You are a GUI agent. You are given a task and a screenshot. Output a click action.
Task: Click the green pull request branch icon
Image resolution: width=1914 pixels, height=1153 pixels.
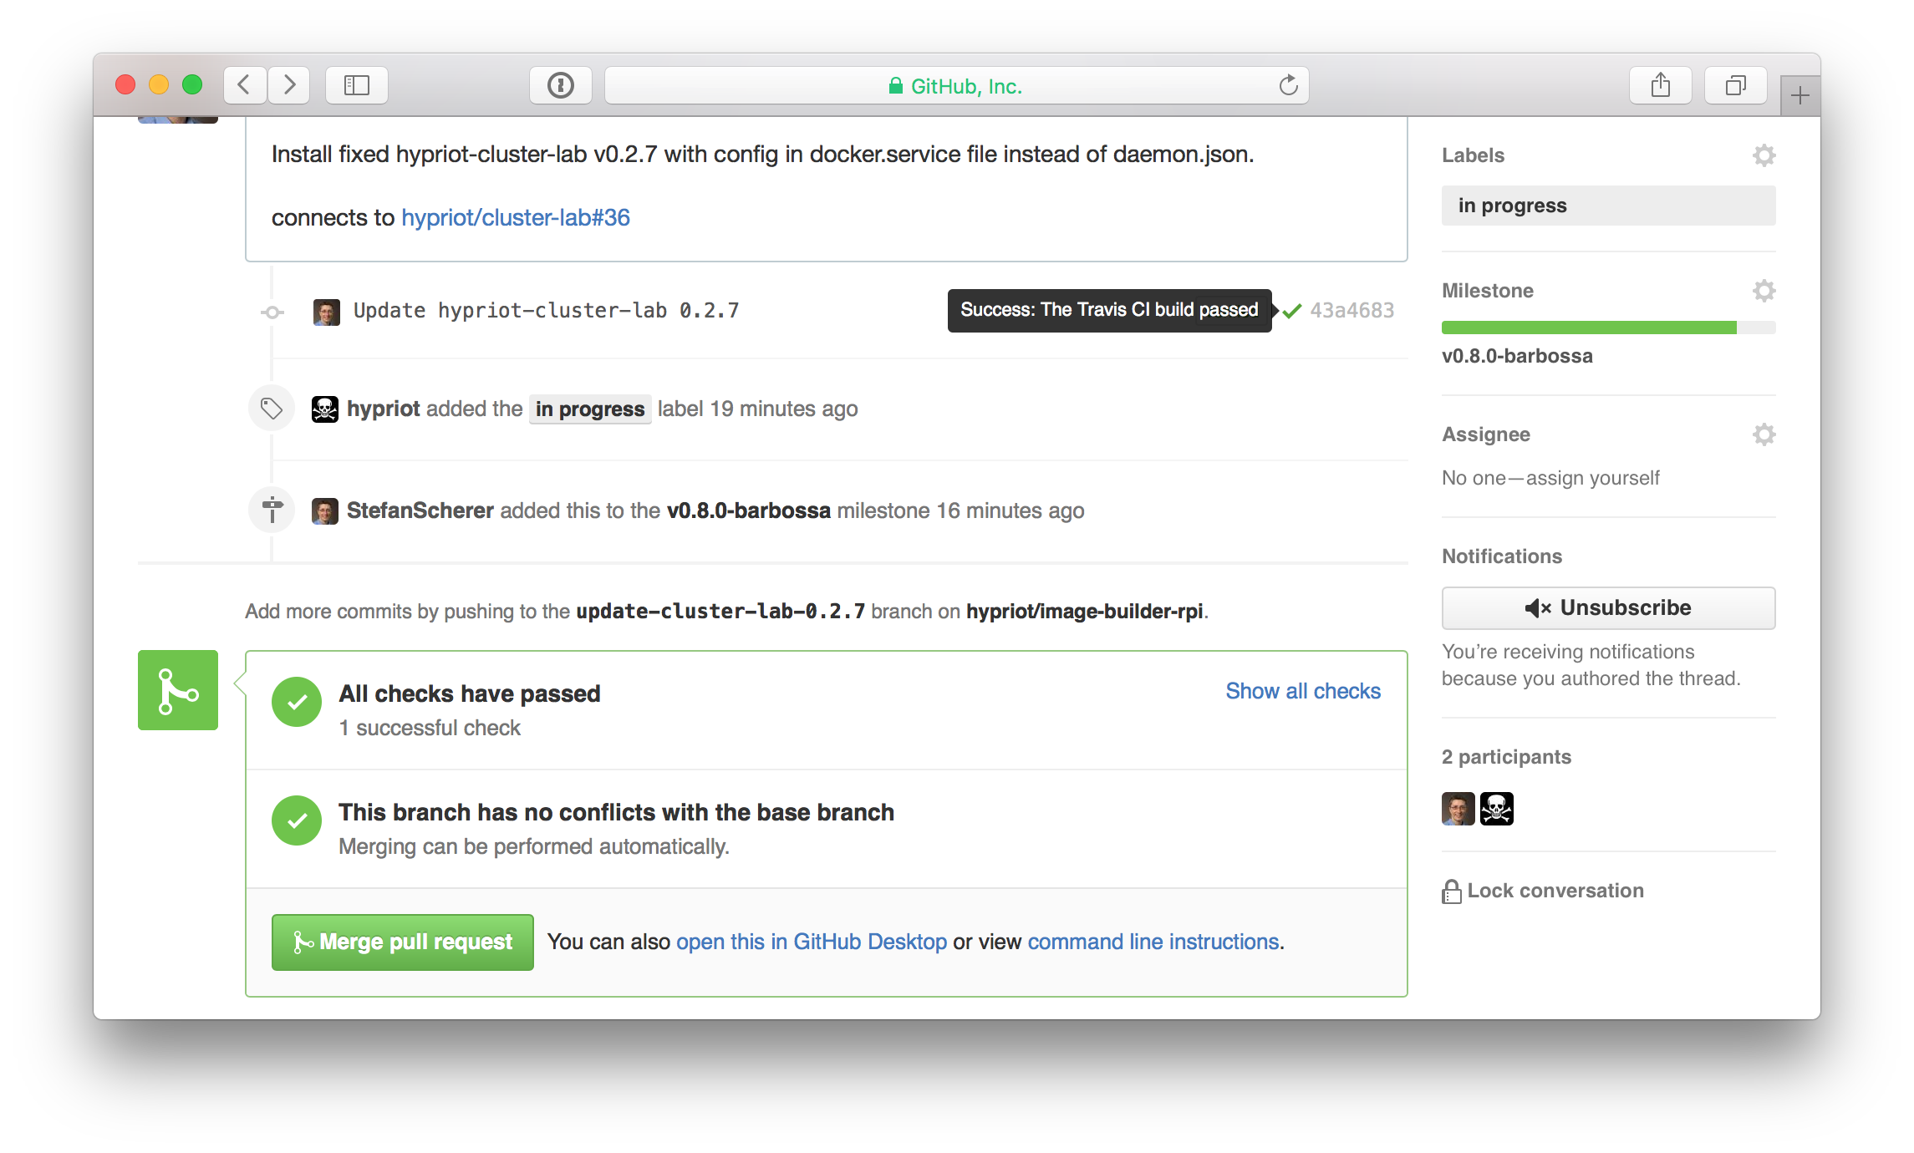coord(178,689)
